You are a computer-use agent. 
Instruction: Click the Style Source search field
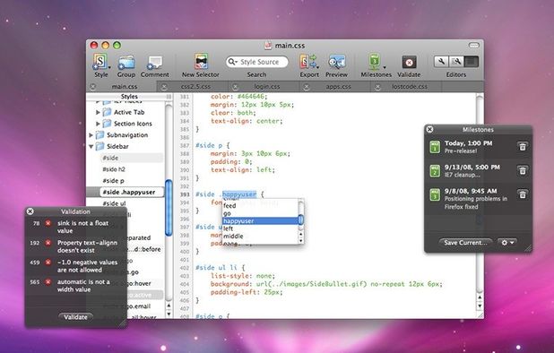click(257, 62)
